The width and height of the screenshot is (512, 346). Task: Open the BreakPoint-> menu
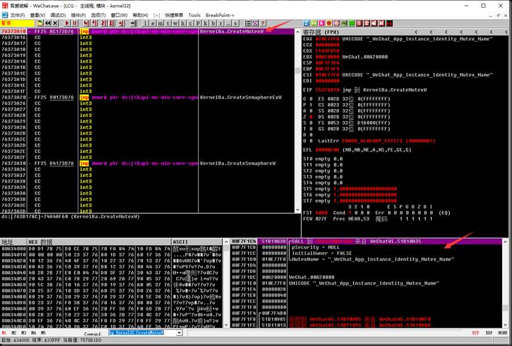pos(220,15)
